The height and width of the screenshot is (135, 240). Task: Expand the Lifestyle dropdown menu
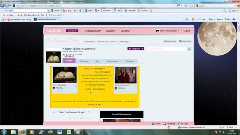tap(126, 31)
